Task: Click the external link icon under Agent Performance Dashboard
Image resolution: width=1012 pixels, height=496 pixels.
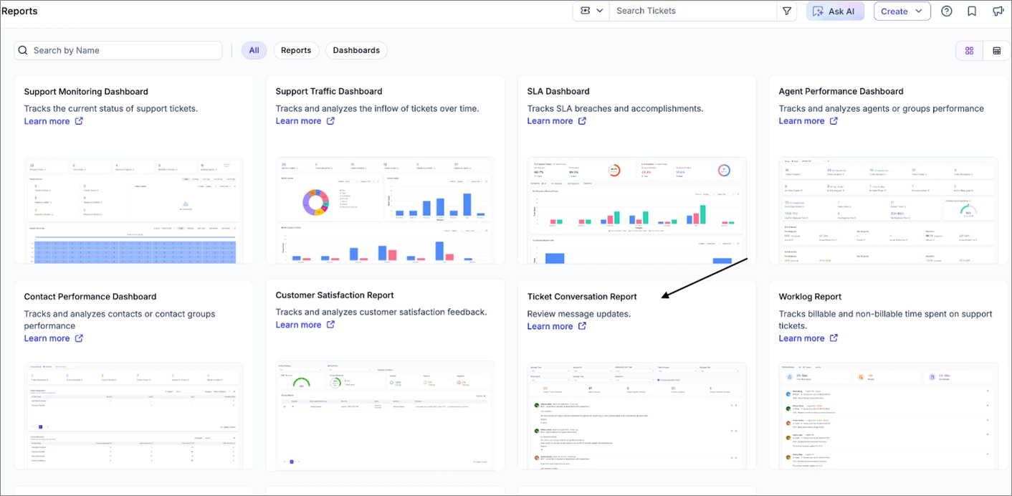Action: (x=834, y=121)
